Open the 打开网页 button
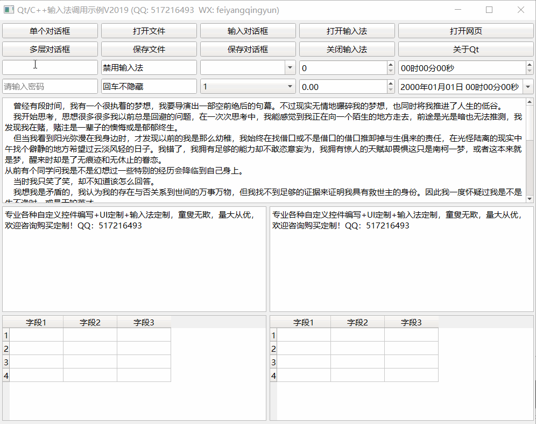 [x=466, y=31]
